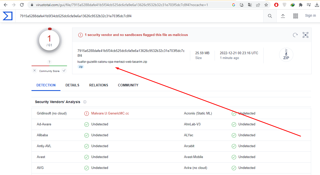Click the VirusTotal logo icon
Screen dimensions: 320x175
(8, 16)
